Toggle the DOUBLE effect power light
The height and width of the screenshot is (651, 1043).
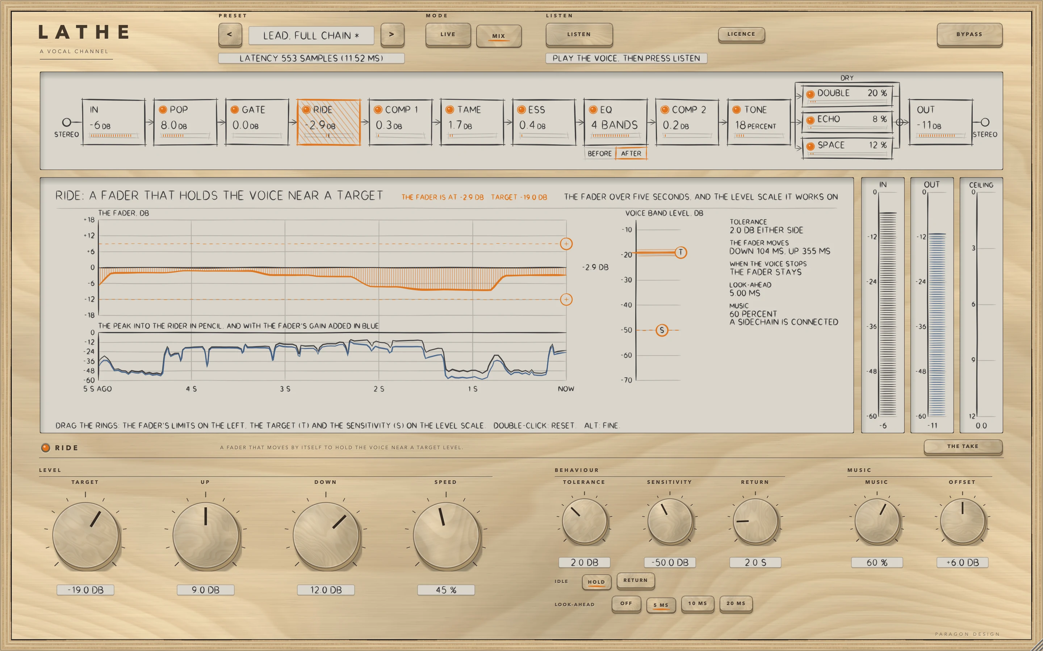810,94
